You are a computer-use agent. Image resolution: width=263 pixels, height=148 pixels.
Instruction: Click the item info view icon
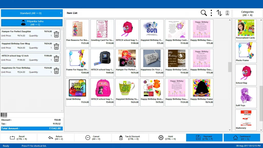coord(227,13)
